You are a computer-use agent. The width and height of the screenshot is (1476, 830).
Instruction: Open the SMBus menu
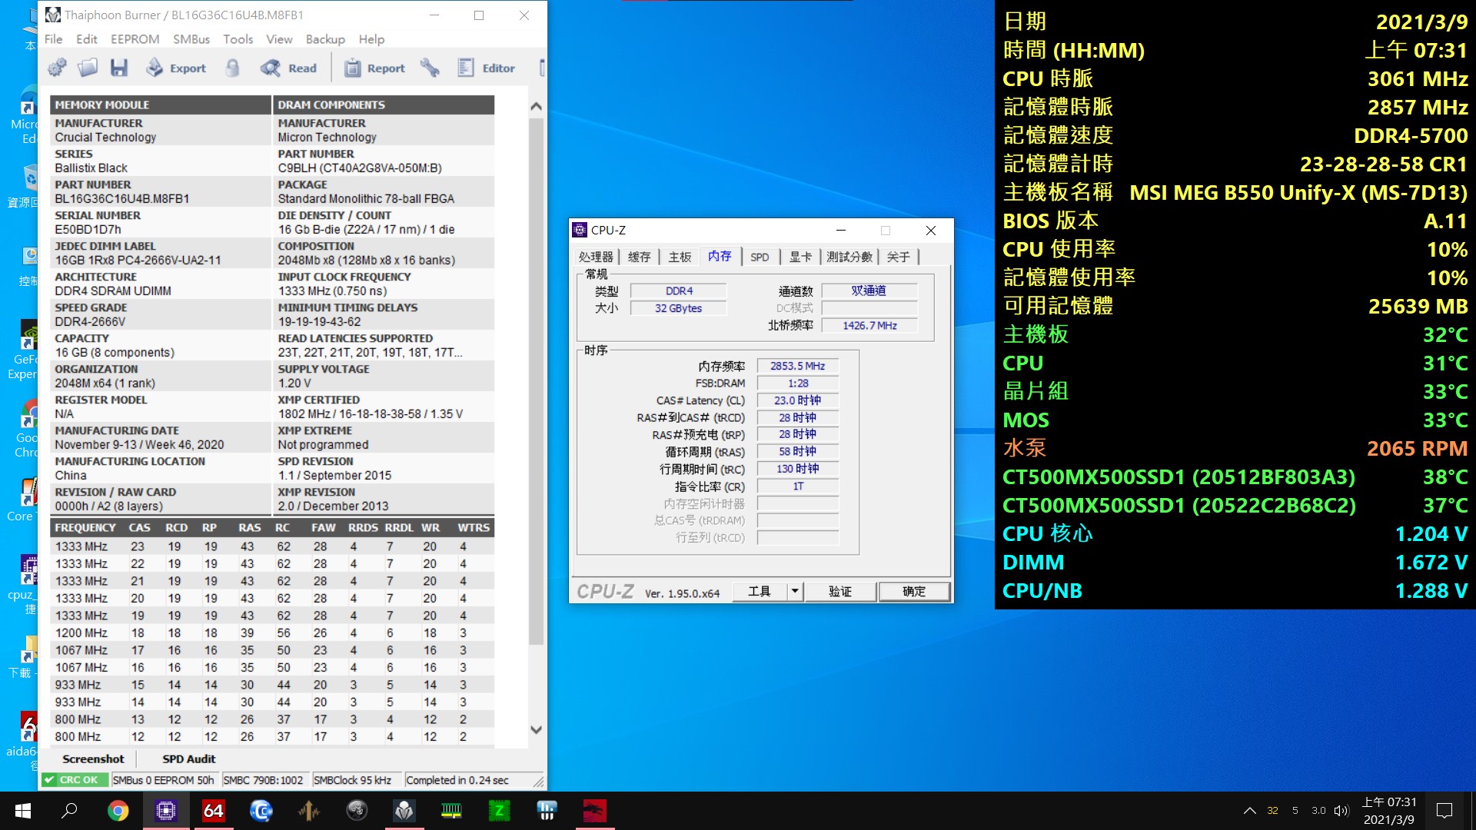(x=191, y=39)
